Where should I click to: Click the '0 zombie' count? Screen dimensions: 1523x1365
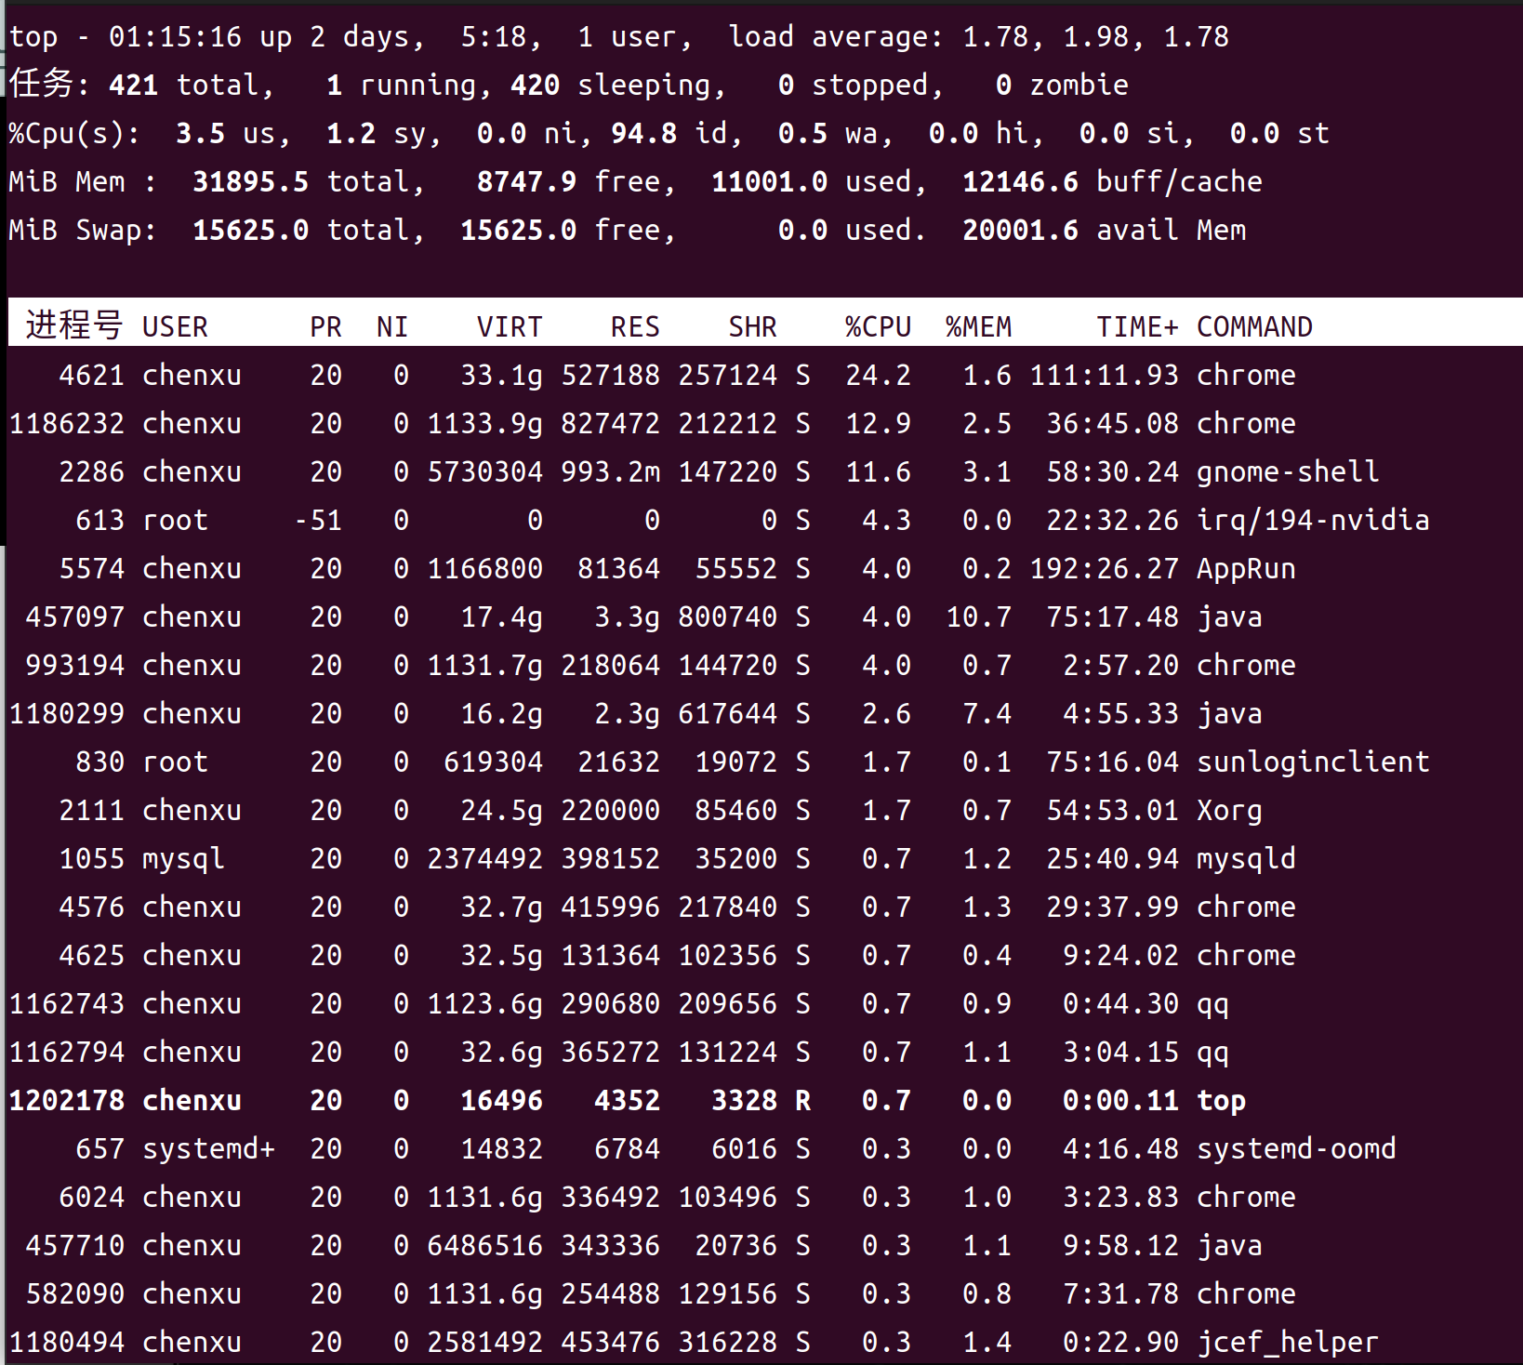[1062, 85]
